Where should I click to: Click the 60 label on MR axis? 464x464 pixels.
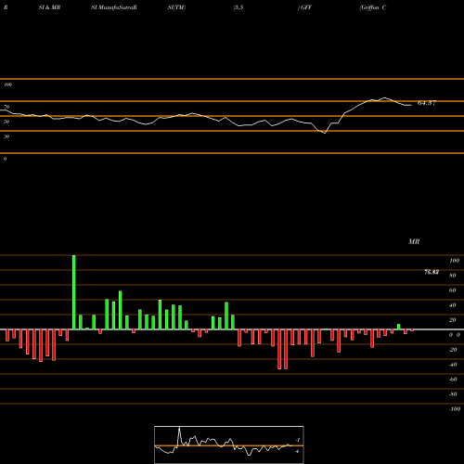click(453, 290)
